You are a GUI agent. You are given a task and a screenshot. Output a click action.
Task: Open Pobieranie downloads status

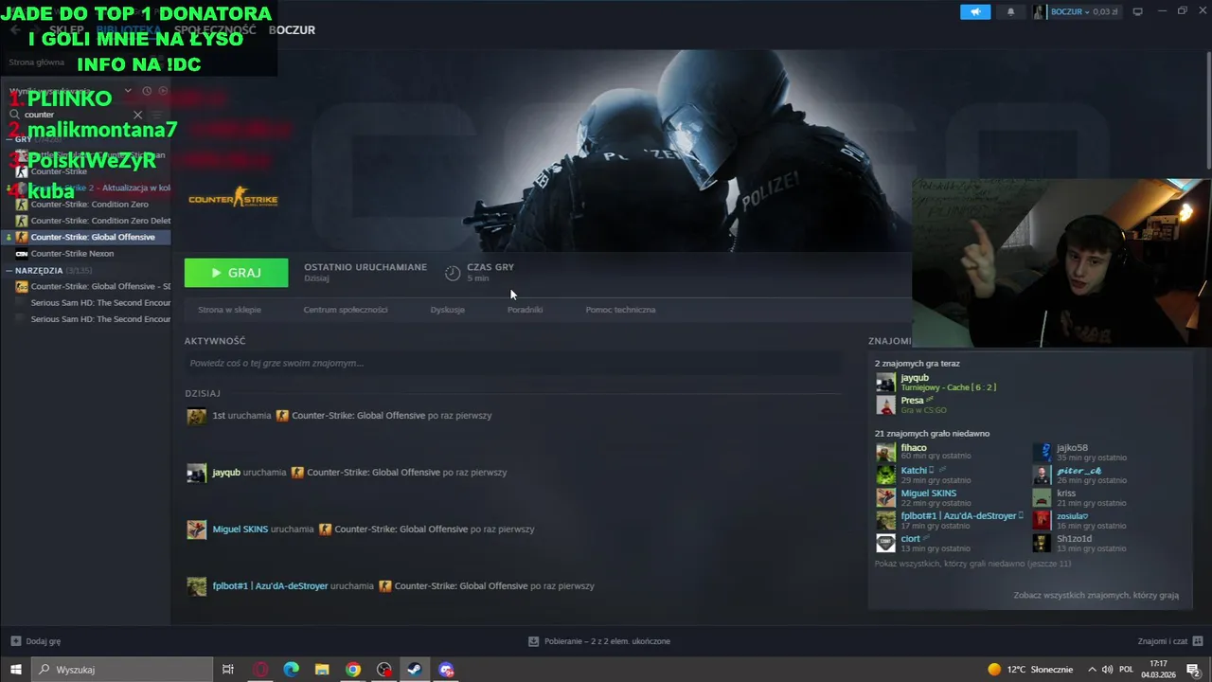pyautogui.click(x=599, y=641)
